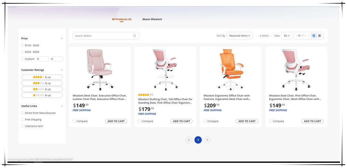Click the search magnifier icon

click(x=135, y=36)
